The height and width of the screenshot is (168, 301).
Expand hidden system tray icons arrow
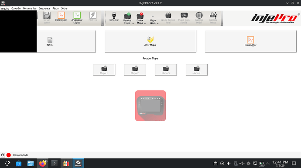(268, 163)
